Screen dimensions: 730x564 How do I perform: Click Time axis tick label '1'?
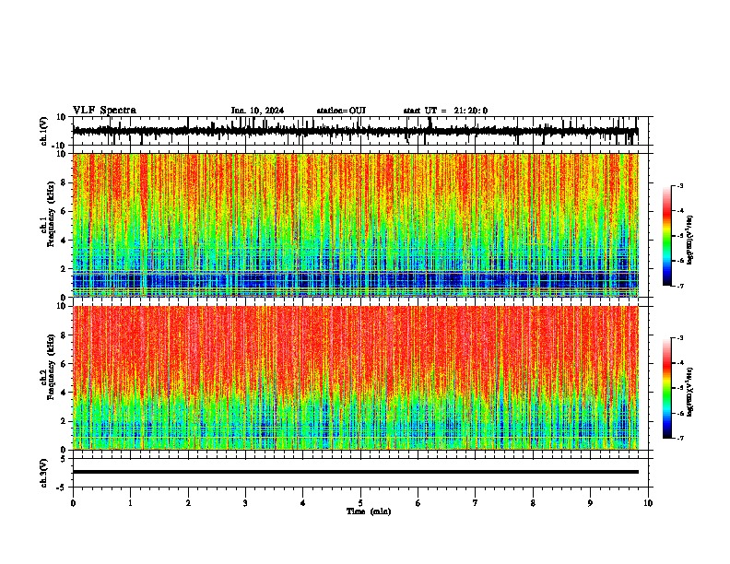point(130,503)
